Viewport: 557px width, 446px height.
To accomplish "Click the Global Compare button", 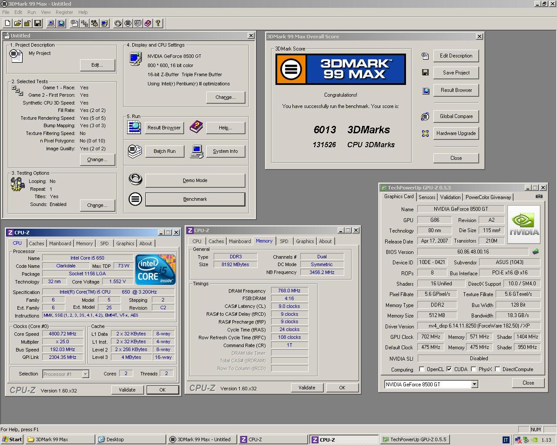I will click(x=456, y=116).
